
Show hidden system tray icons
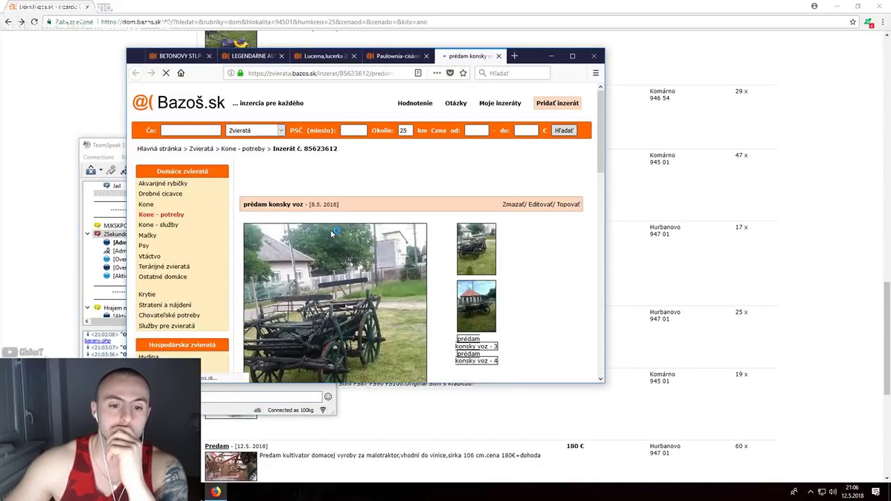click(810, 492)
